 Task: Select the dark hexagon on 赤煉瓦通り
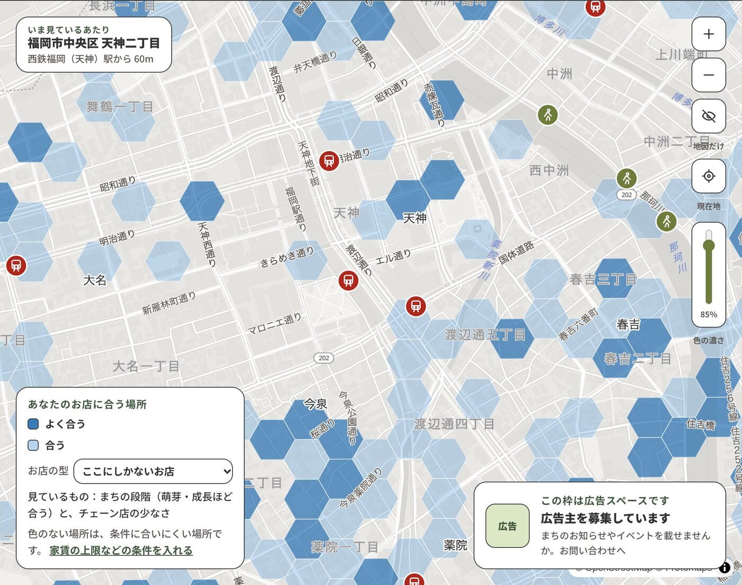441,100
